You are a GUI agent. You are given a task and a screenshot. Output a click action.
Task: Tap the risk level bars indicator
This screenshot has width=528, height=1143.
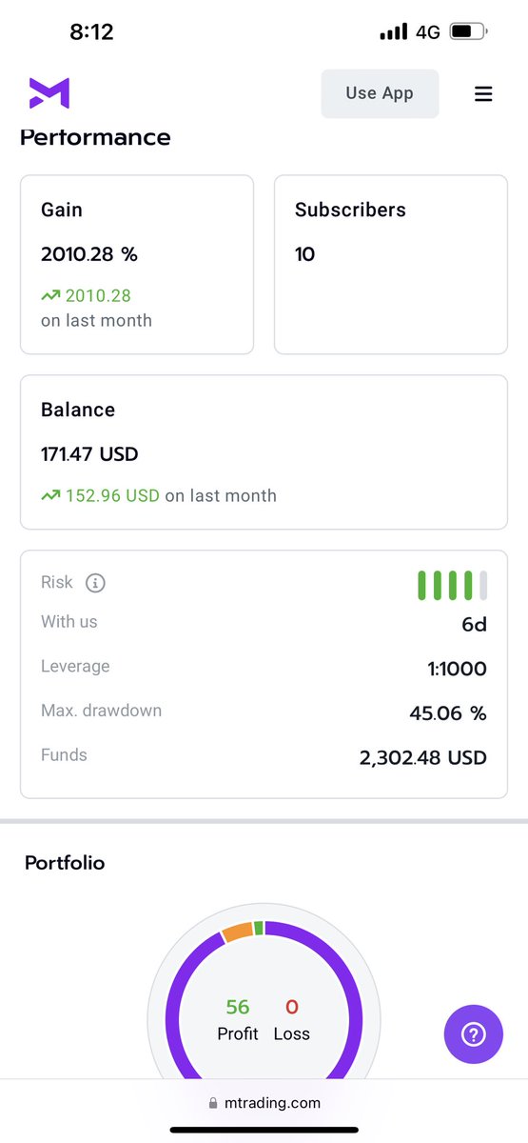(x=453, y=585)
